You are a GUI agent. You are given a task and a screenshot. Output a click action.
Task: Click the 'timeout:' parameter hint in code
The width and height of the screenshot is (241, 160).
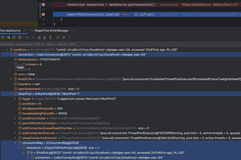coord(126,14)
